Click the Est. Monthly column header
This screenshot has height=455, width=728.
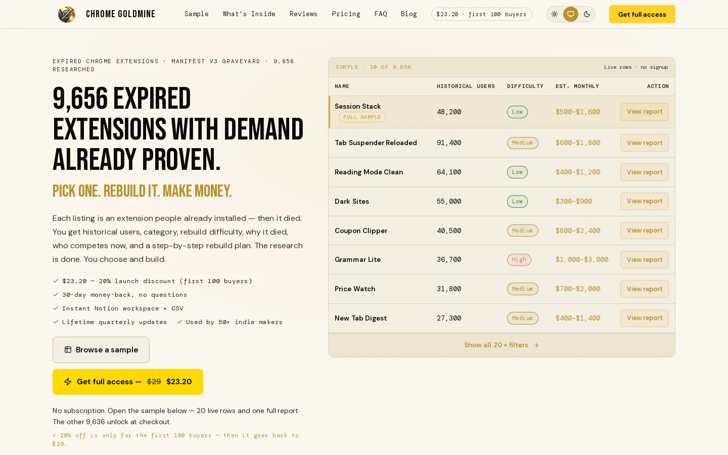point(577,86)
